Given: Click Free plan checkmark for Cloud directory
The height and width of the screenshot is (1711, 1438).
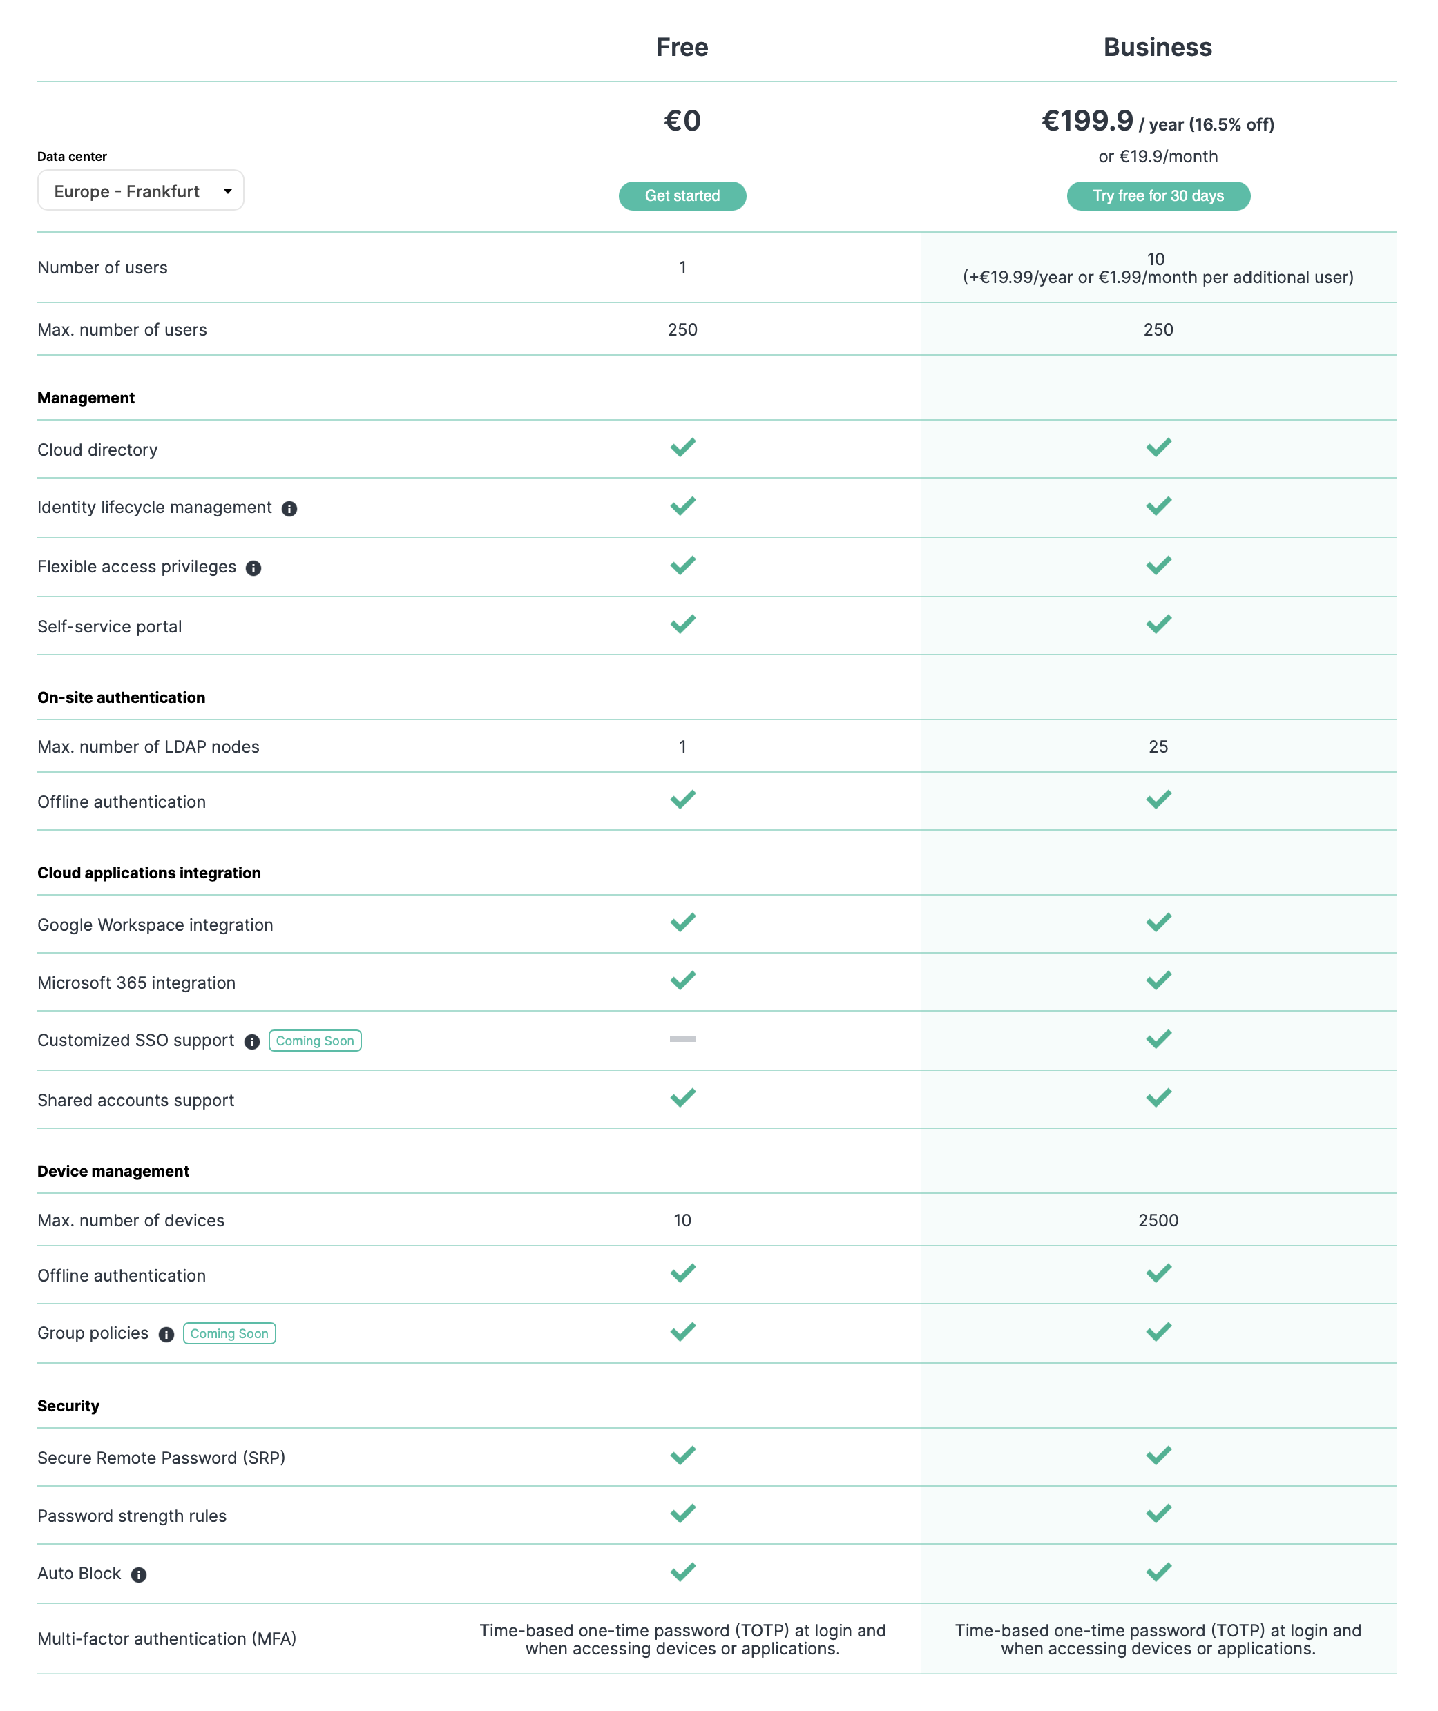Looking at the screenshot, I should (682, 447).
